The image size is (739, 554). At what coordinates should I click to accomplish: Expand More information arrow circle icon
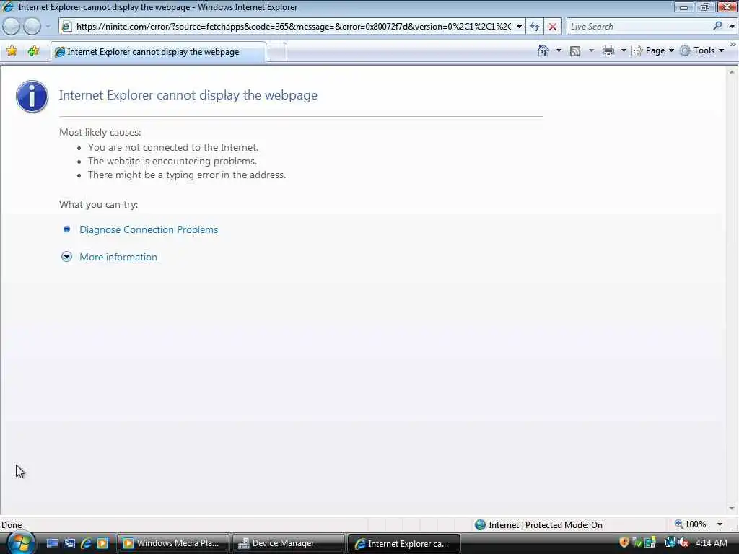click(x=67, y=257)
